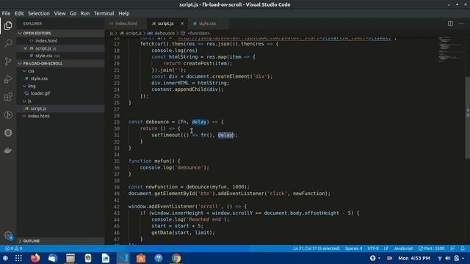
Task: Close the script.js editor tab
Action: (x=182, y=23)
